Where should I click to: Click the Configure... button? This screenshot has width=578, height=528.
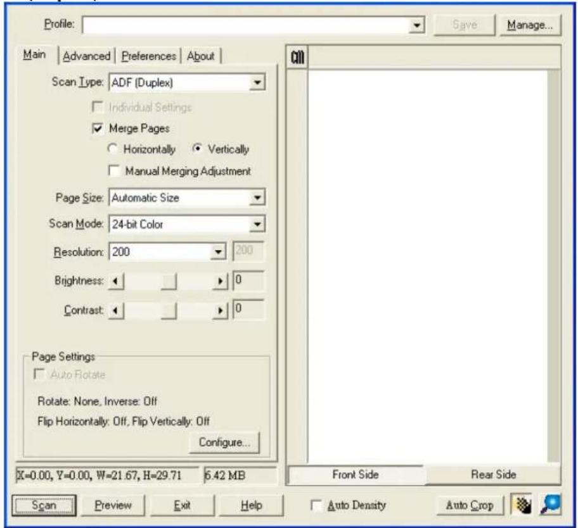(x=224, y=442)
